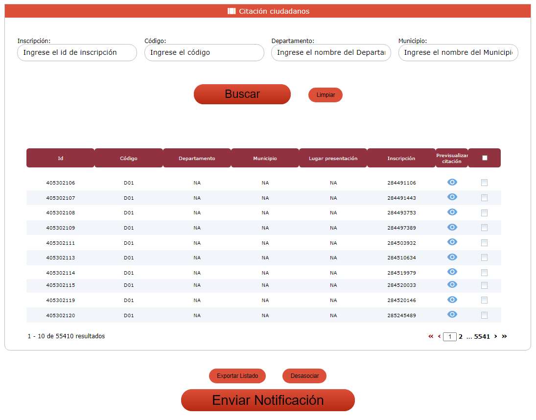Jump to first page of results
The width and height of the screenshot is (536, 420).
point(431,336)
